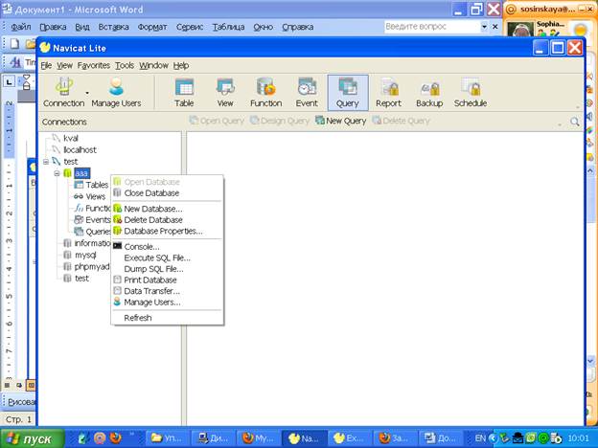Select the Function toolbar icon
This screenshot has width=598, height=448.
point(265,93)
